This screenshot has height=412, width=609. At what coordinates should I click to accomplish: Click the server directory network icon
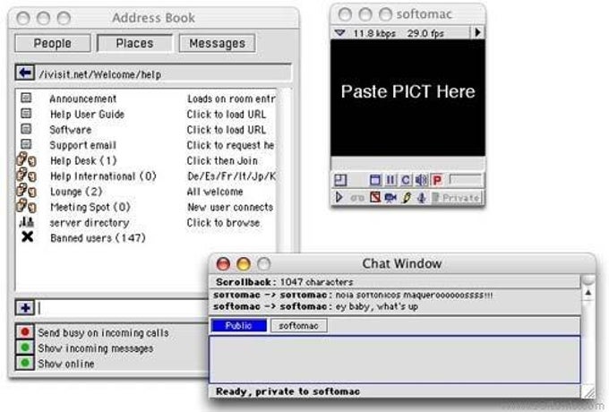click(x=26, y=222)
